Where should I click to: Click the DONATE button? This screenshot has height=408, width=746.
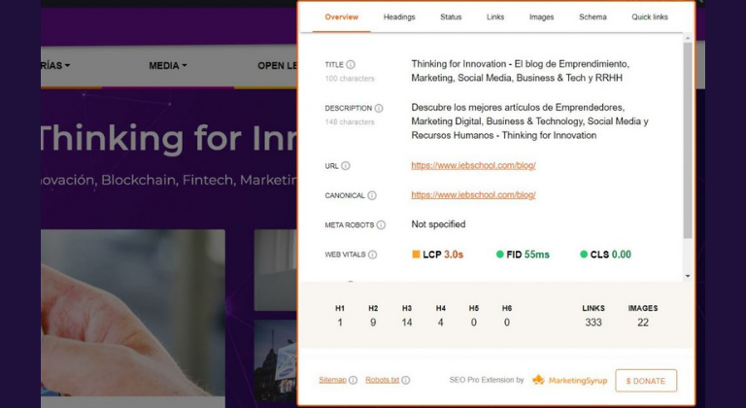point(646,381)
